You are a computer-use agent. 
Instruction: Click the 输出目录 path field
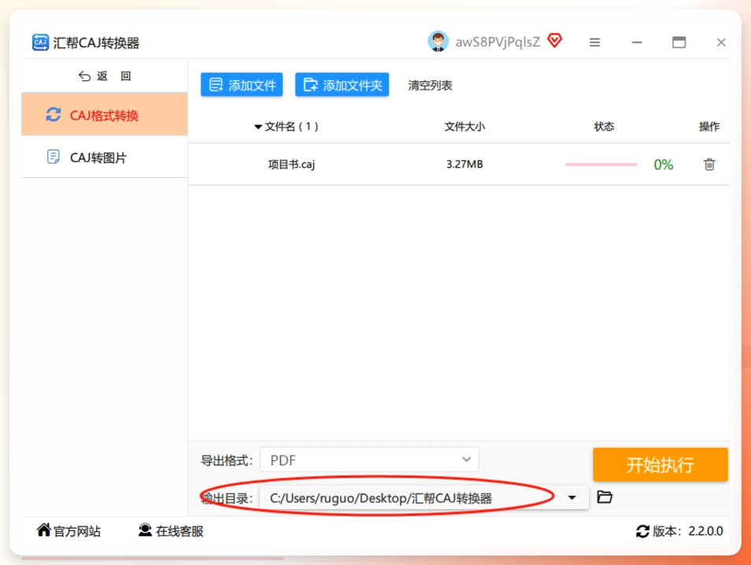pyautogui.click(x=424, y=498)
